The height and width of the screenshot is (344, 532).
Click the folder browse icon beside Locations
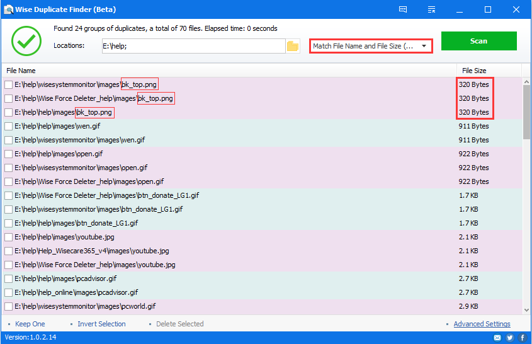293,46
